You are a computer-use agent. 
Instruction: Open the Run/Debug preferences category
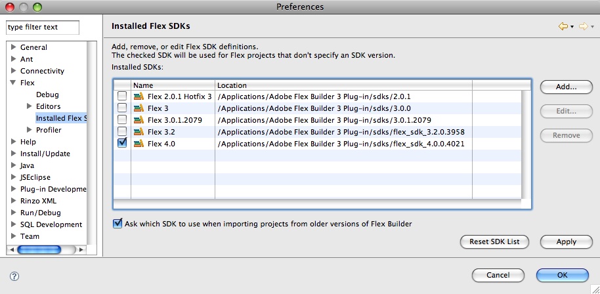point(40,213)
